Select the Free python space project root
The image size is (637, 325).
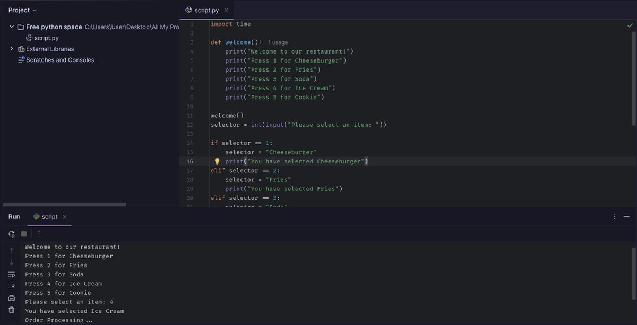54,27
